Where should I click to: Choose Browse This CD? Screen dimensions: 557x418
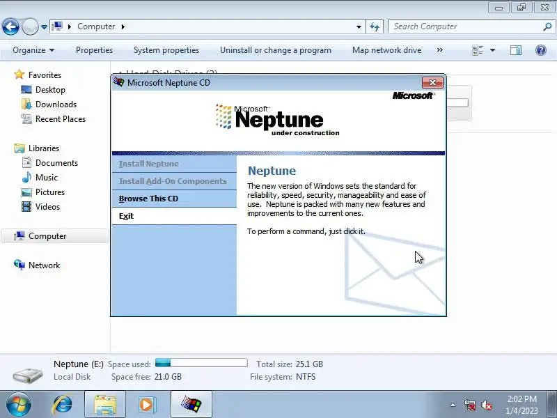pos(174,199)
